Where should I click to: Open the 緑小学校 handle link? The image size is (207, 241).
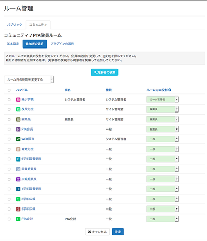tap(27, 99)
